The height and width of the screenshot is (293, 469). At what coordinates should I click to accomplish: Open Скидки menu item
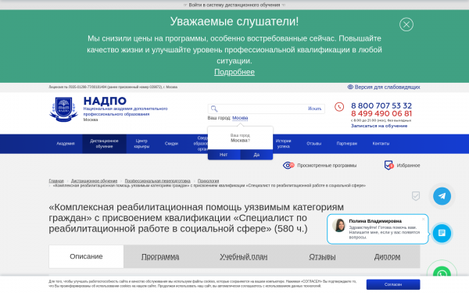point(171,144)
